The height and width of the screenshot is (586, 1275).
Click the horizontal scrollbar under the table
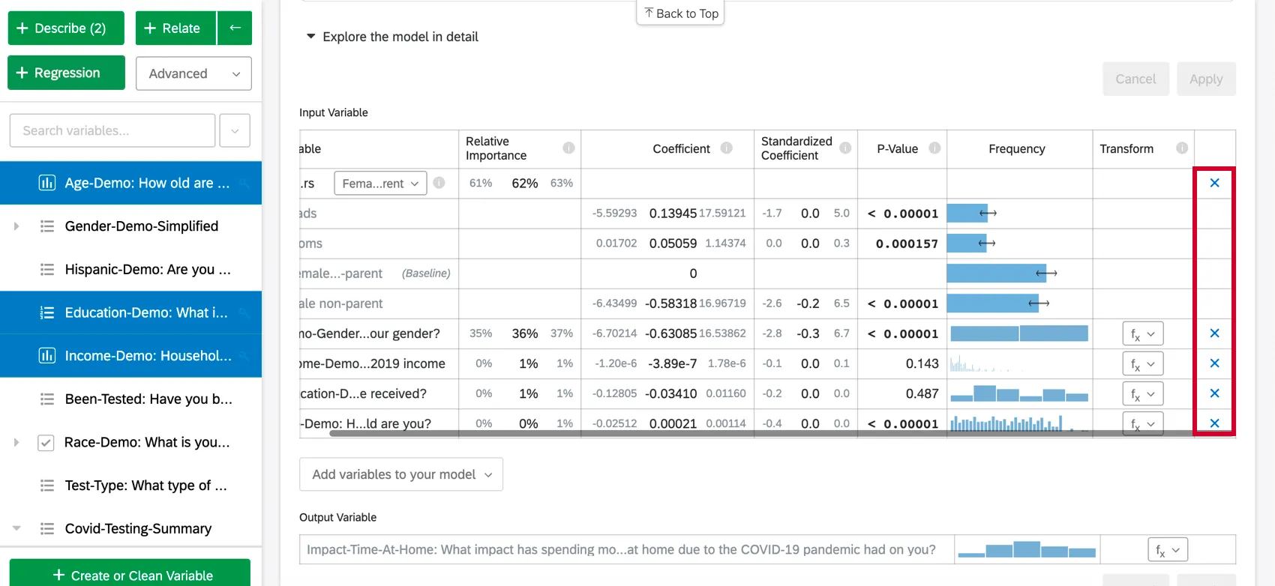point(750,433)
